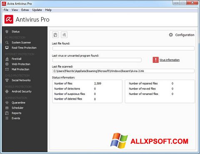Open the Help menu
Screen dimensions: 200x154
tap(48, 10)
